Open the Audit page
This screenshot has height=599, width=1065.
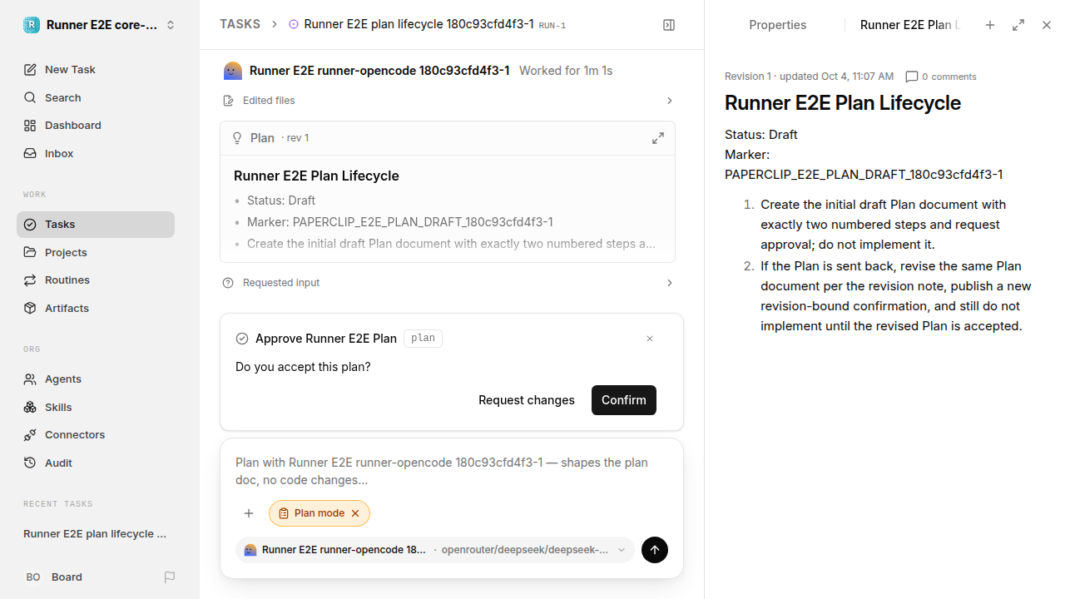[96, 463]
